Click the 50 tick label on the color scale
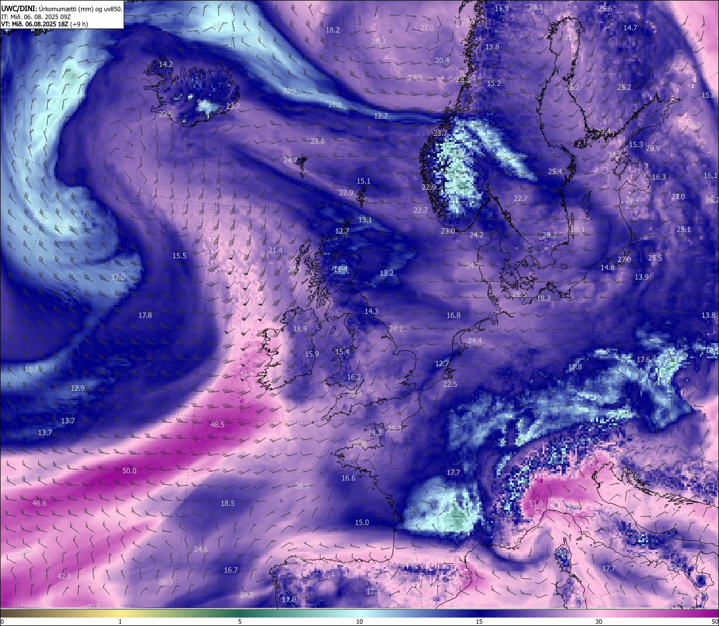This screenshot has width=719, height=626. (x=714, y=622)
